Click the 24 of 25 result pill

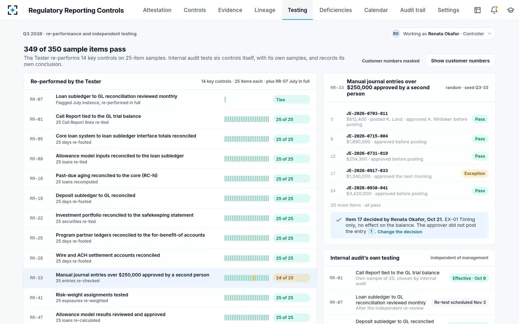coord(291,278)
